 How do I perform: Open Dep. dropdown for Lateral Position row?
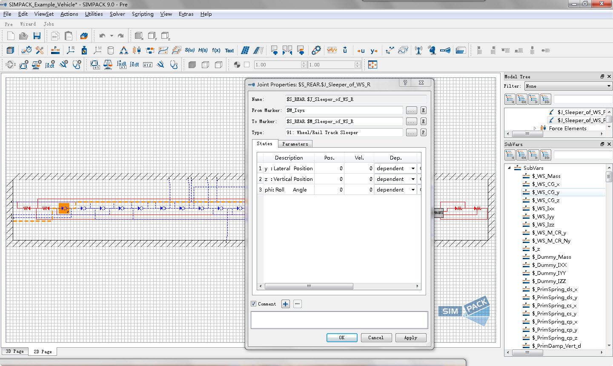(413, 169)
